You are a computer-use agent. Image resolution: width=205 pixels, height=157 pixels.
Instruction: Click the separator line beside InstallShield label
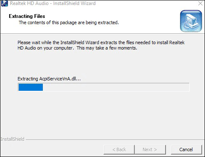(x=115, y=140)
